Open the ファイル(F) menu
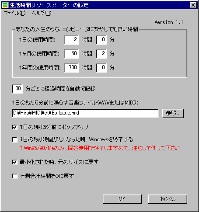 (x=14, y=13)
